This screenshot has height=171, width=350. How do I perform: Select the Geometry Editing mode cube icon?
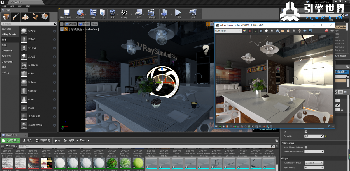(45, 17)
